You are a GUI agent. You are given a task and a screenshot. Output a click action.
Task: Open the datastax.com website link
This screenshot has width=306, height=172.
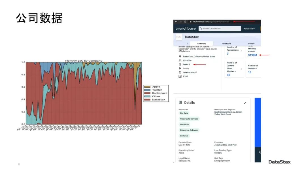(x=189, y=72)
